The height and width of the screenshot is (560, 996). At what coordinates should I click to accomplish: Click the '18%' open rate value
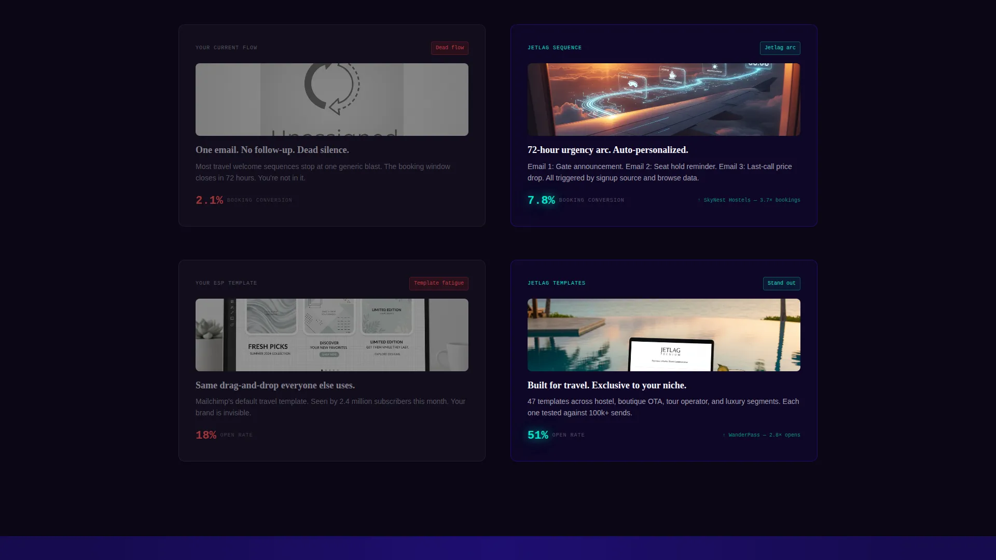point(206,435)
